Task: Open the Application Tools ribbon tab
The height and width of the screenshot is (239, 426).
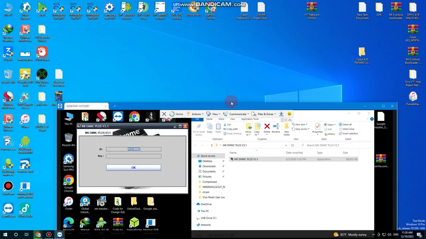Action: (250, 119)
